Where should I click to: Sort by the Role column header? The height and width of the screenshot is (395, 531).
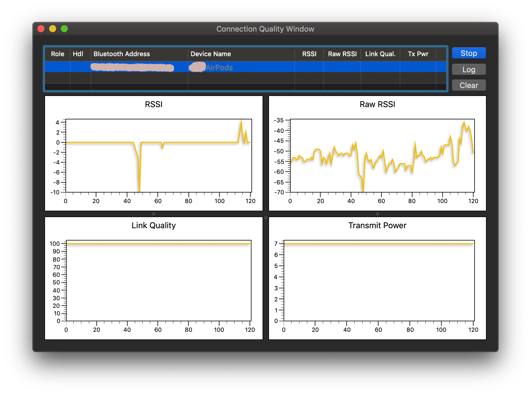(x=57, y=54)
